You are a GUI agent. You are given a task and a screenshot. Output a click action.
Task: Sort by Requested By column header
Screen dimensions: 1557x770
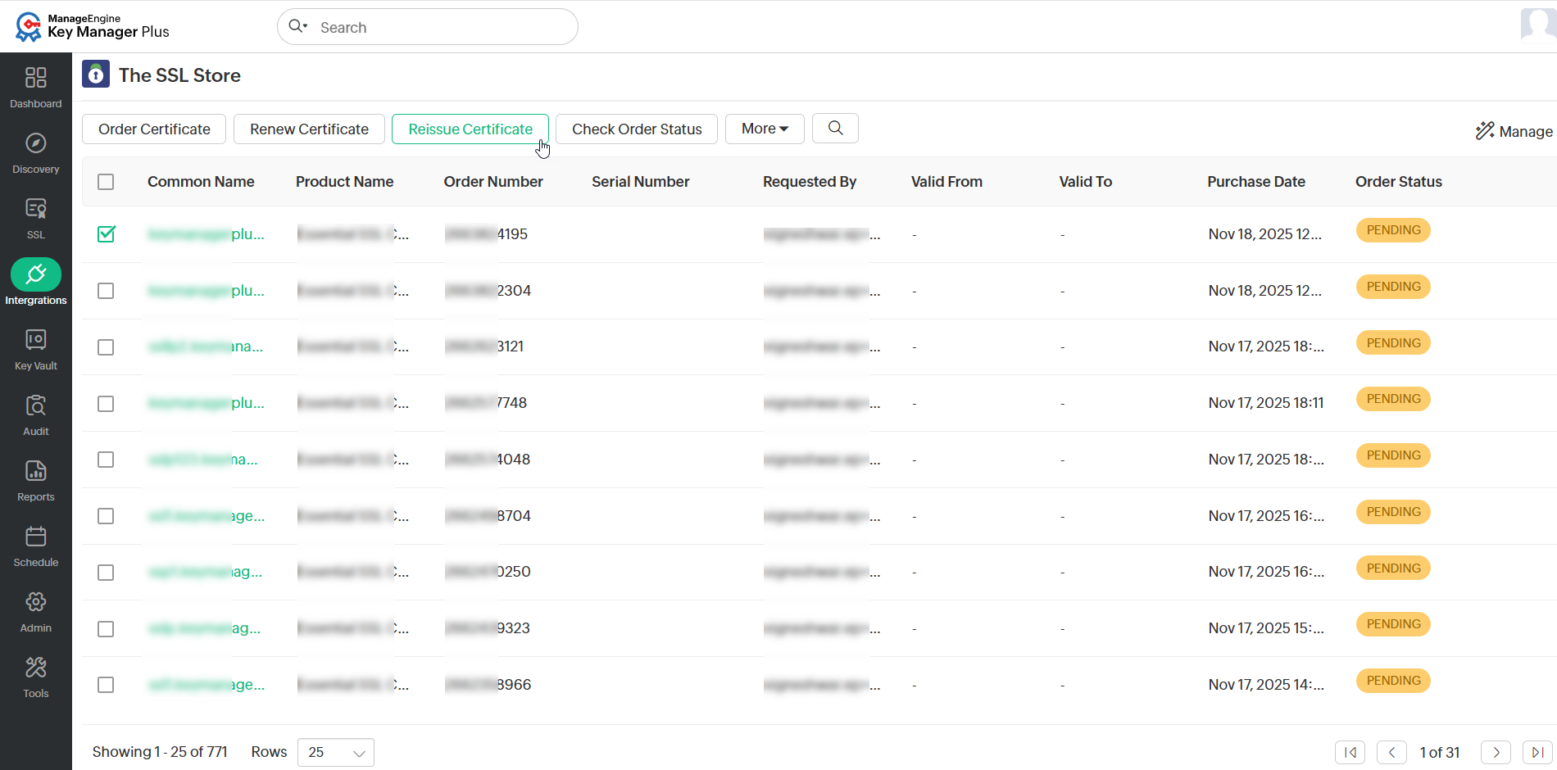pos(810,182)
